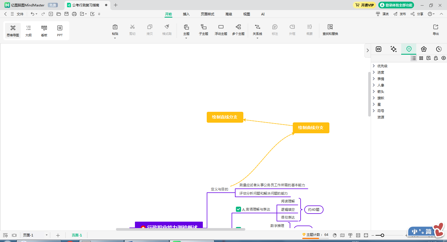Switch to 思维导图 mind map view
The image size is (447, 242).
pos(13,30)
